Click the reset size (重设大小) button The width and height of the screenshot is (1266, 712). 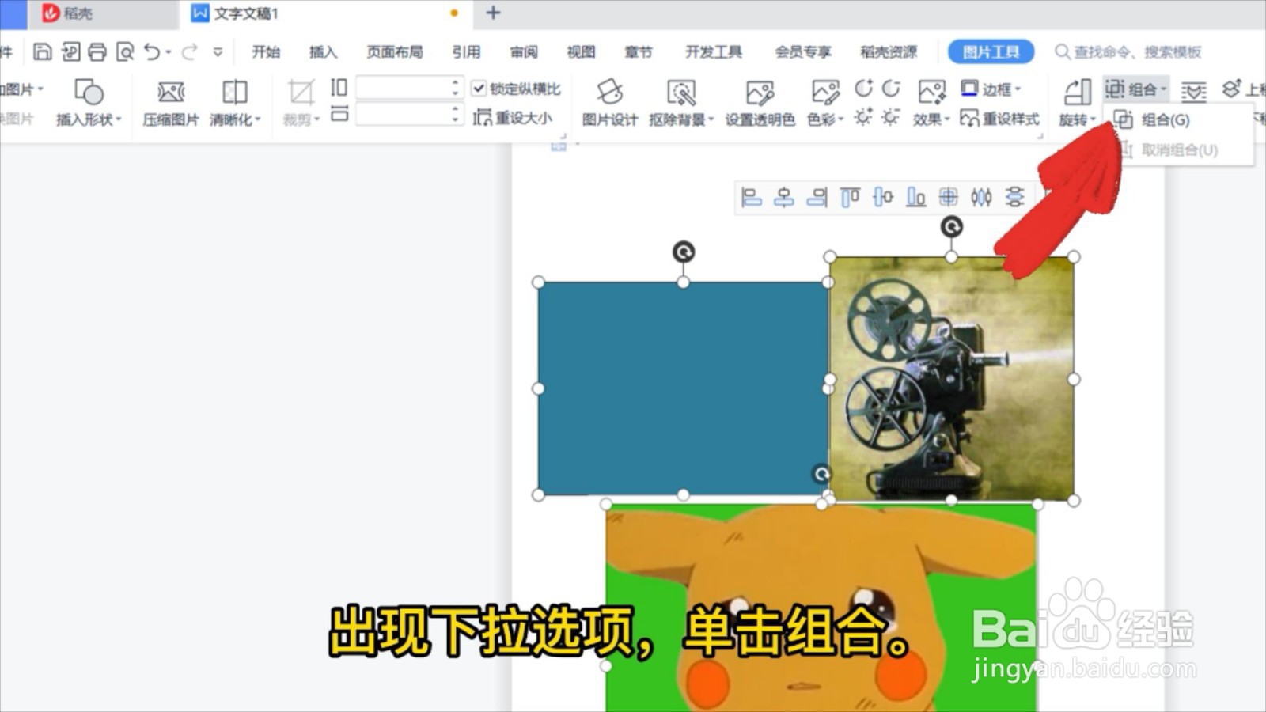tap(513, 118)
